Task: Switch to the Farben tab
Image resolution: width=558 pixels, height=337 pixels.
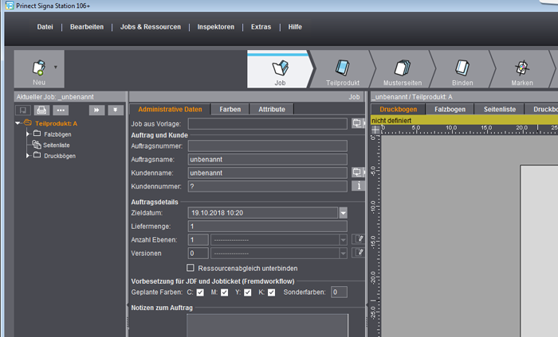Action: (x=230, y=109)
